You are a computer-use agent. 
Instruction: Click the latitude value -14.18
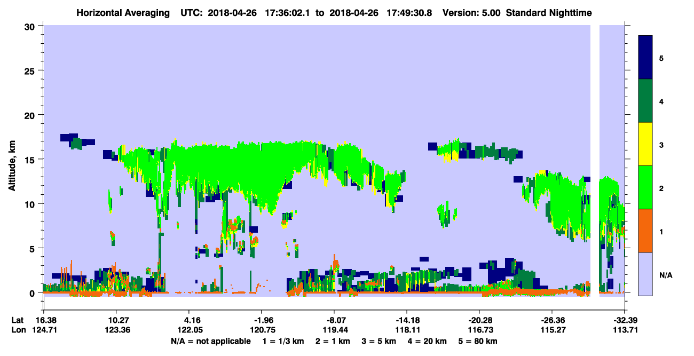[406, 320]
